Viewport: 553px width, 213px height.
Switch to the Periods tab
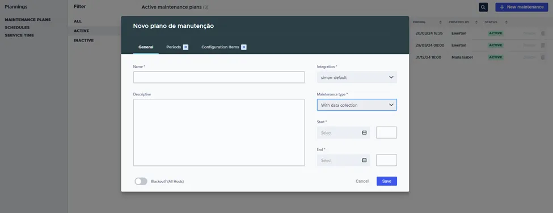[x=177, y=47]
